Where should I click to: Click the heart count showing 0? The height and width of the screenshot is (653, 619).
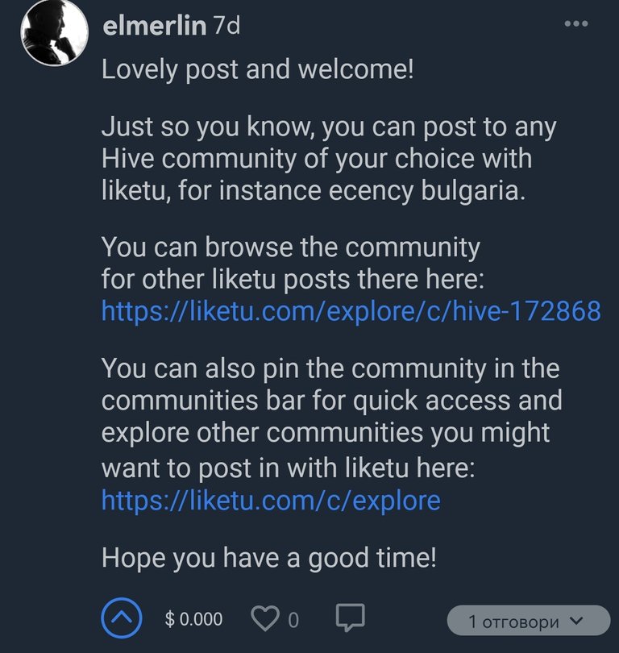(x=293, y=620)
